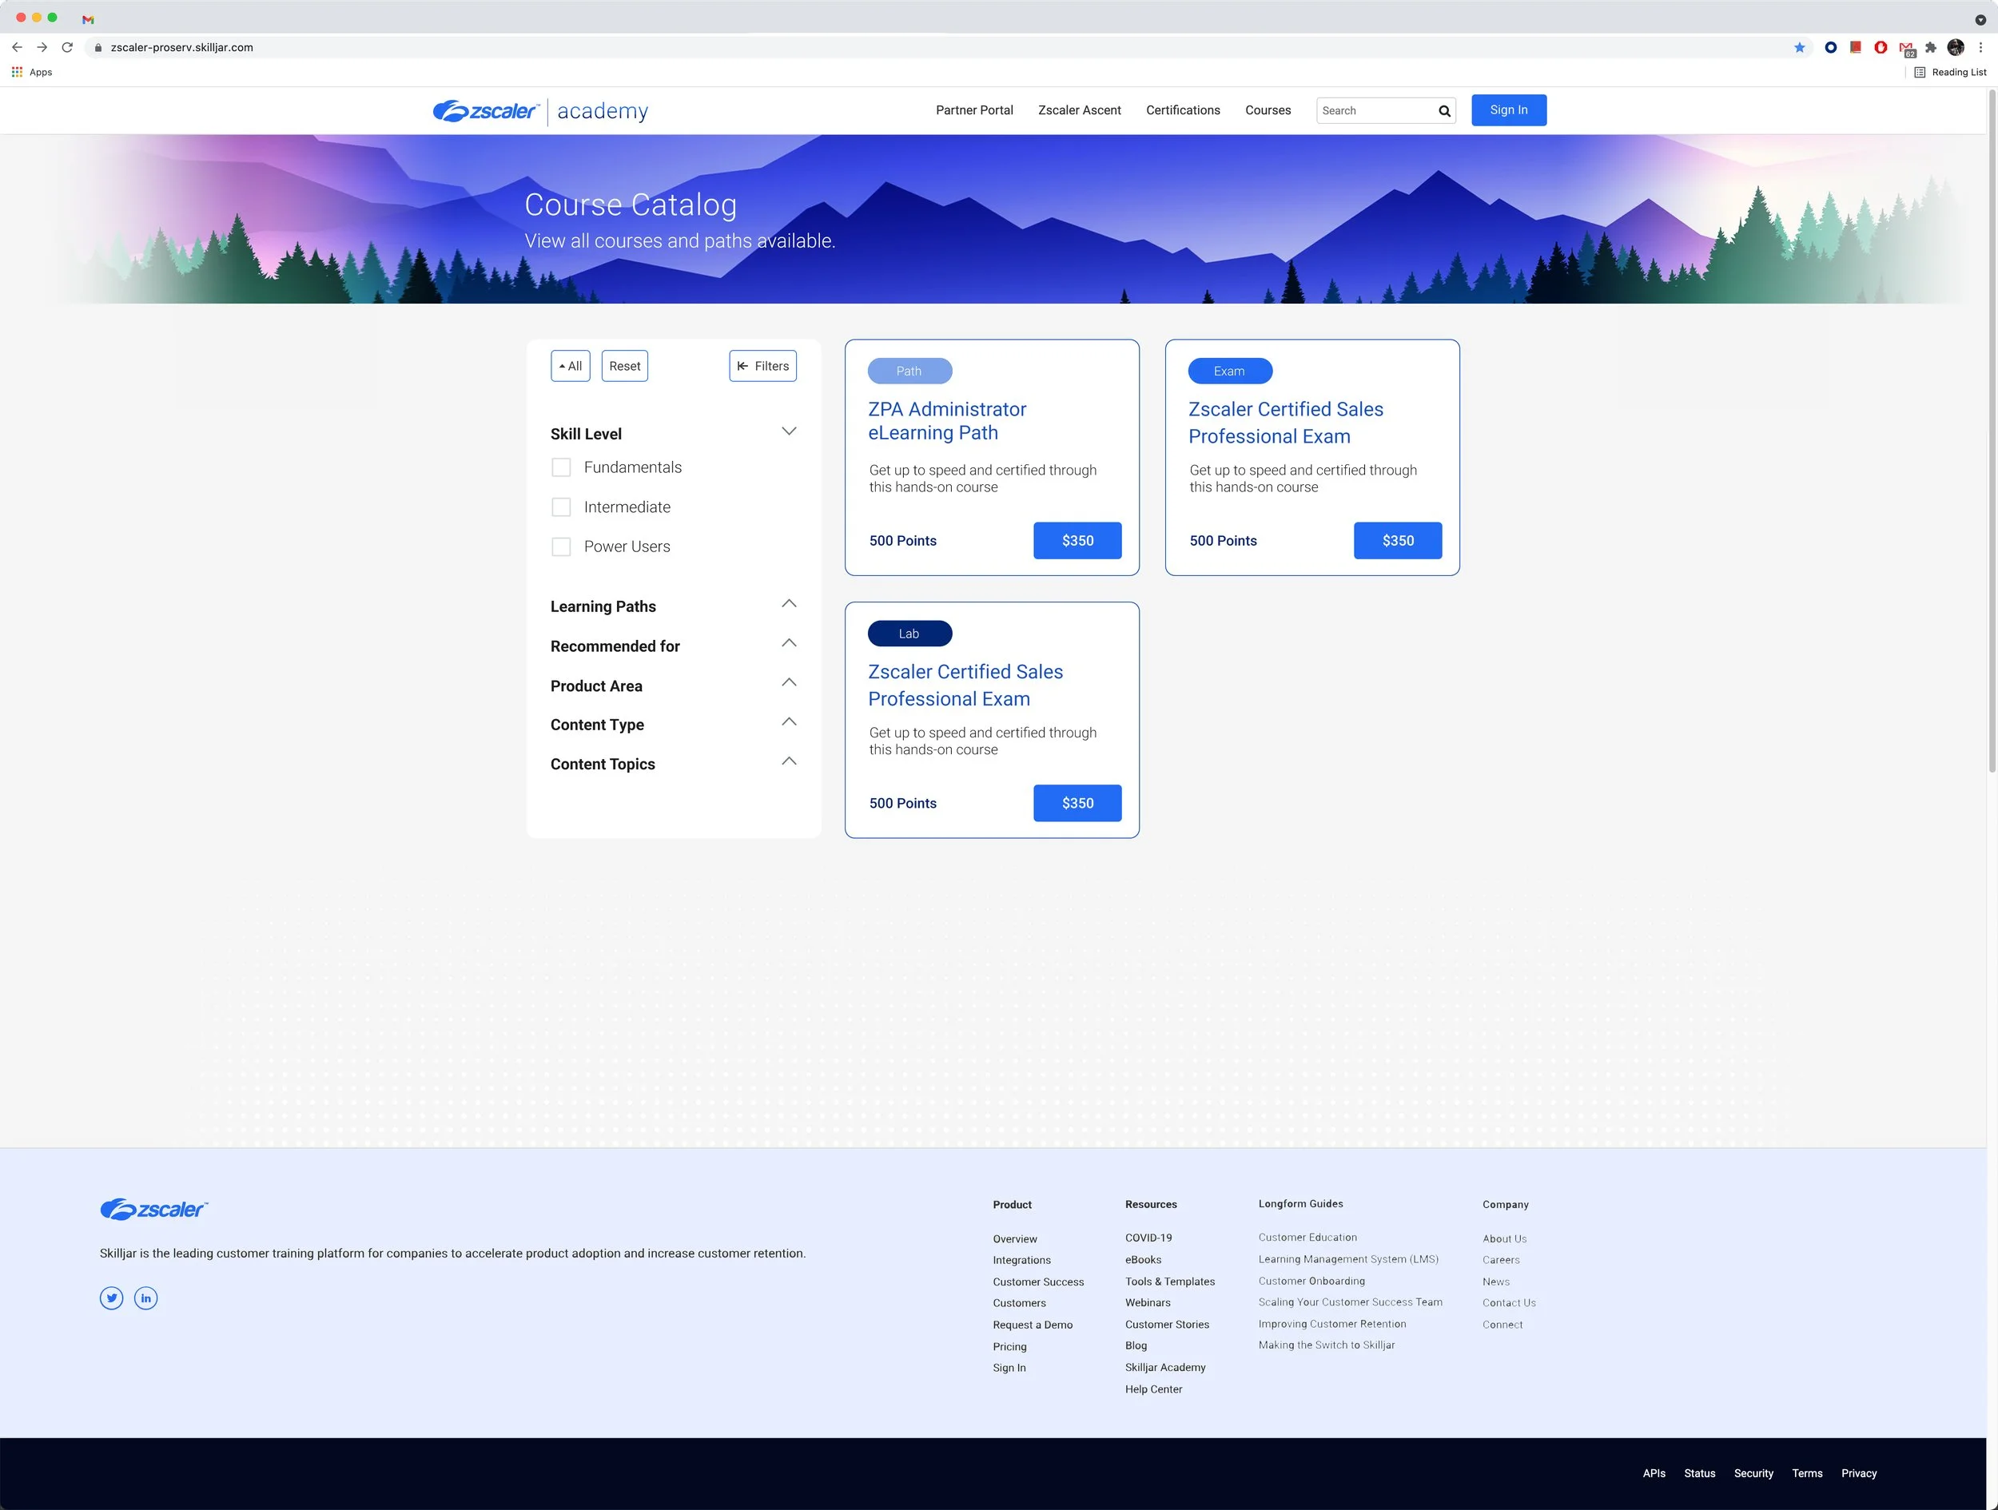Click the Sign In button
This screenshot has width=1998, height=1510.
(x=1508, y=109)
